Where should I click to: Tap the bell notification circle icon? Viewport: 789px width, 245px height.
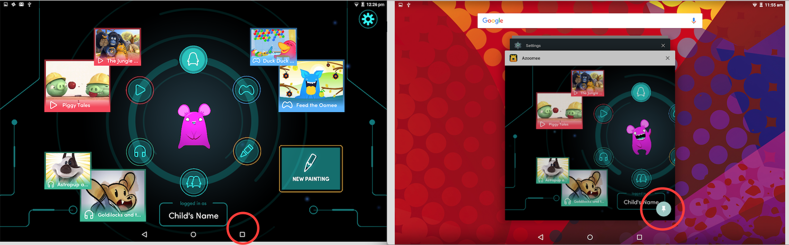[x=193, y=59]
